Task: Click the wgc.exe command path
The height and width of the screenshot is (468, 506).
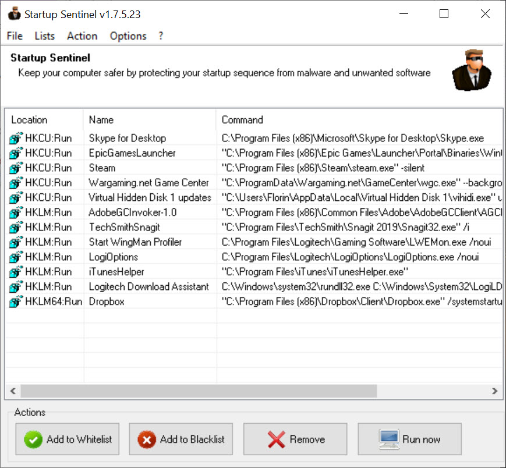Action: pos(362,183)
